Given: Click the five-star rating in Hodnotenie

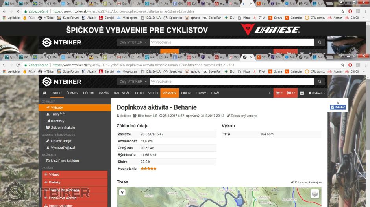Looking at the screenshot, I should [148, 169].
